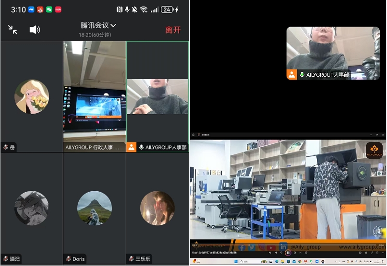This screenshot has height=266, width=387.
Task: Click the muted mic icon beside 酒汜
Action: 5,259
